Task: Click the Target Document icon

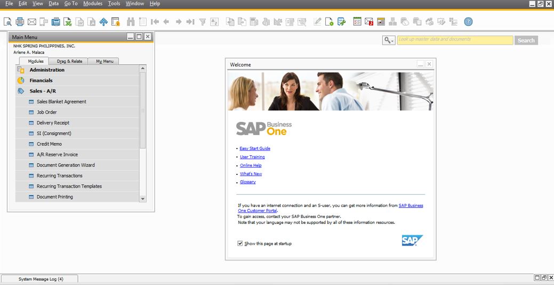Action: coord(242,22)
